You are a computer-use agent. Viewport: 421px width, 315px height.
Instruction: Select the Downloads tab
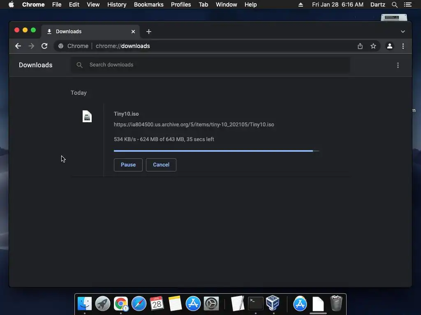point(90,32)
